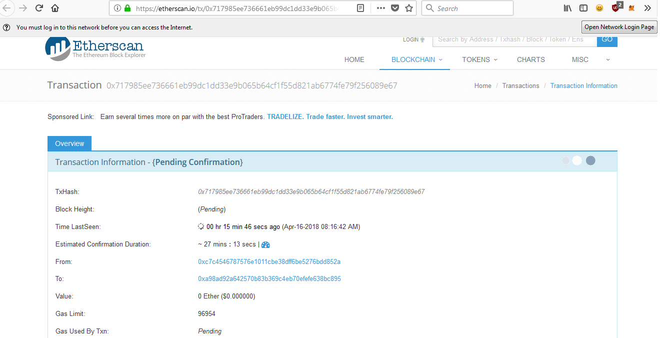
Task: Expand the TOKENS dropdown menu
Action: pos(479,59)
